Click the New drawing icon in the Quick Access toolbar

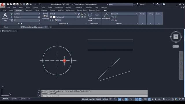8,4
